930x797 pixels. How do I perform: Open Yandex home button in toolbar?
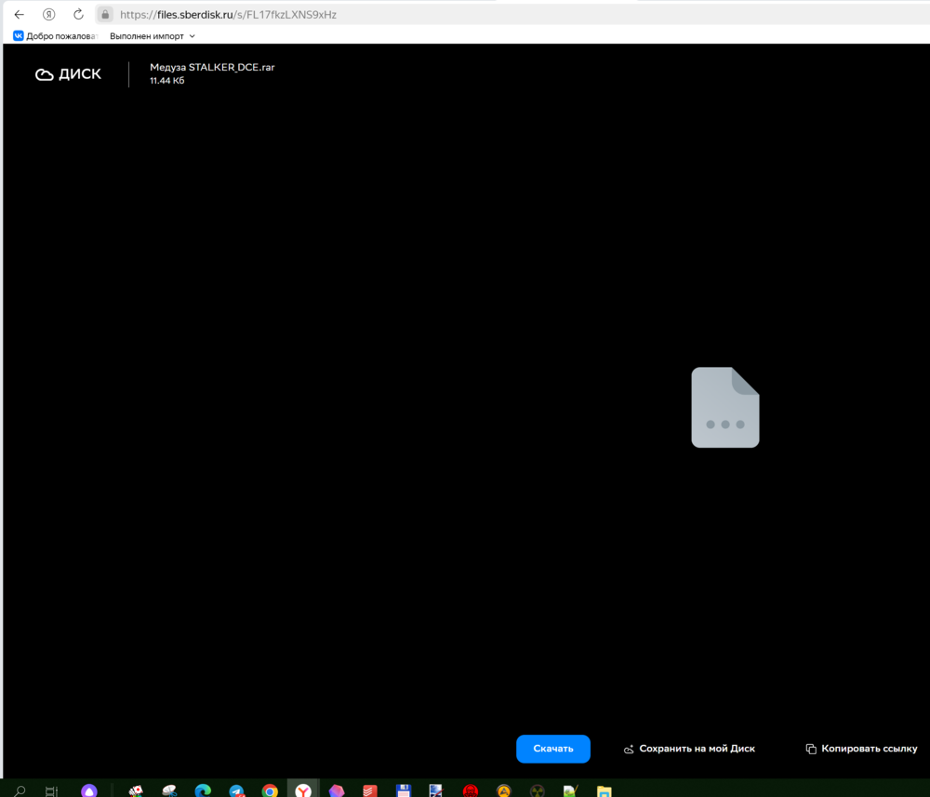tap(48, 14)
